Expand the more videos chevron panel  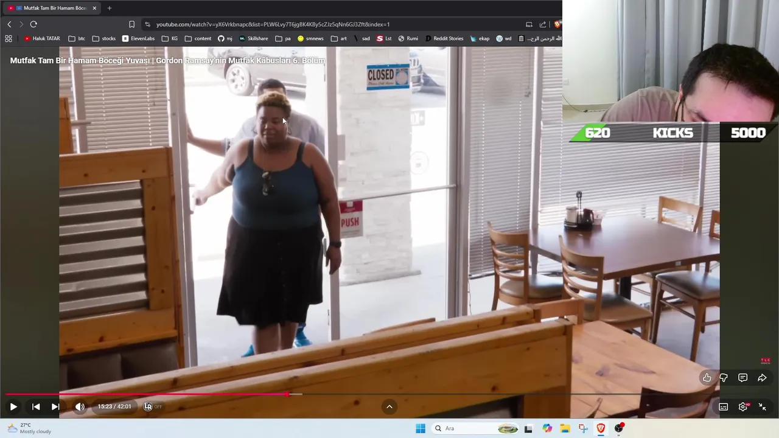(389, 406)
